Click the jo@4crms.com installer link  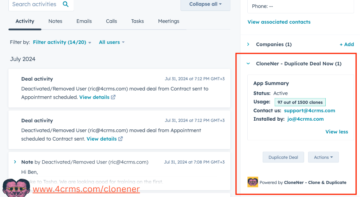(x=306, y=119)
